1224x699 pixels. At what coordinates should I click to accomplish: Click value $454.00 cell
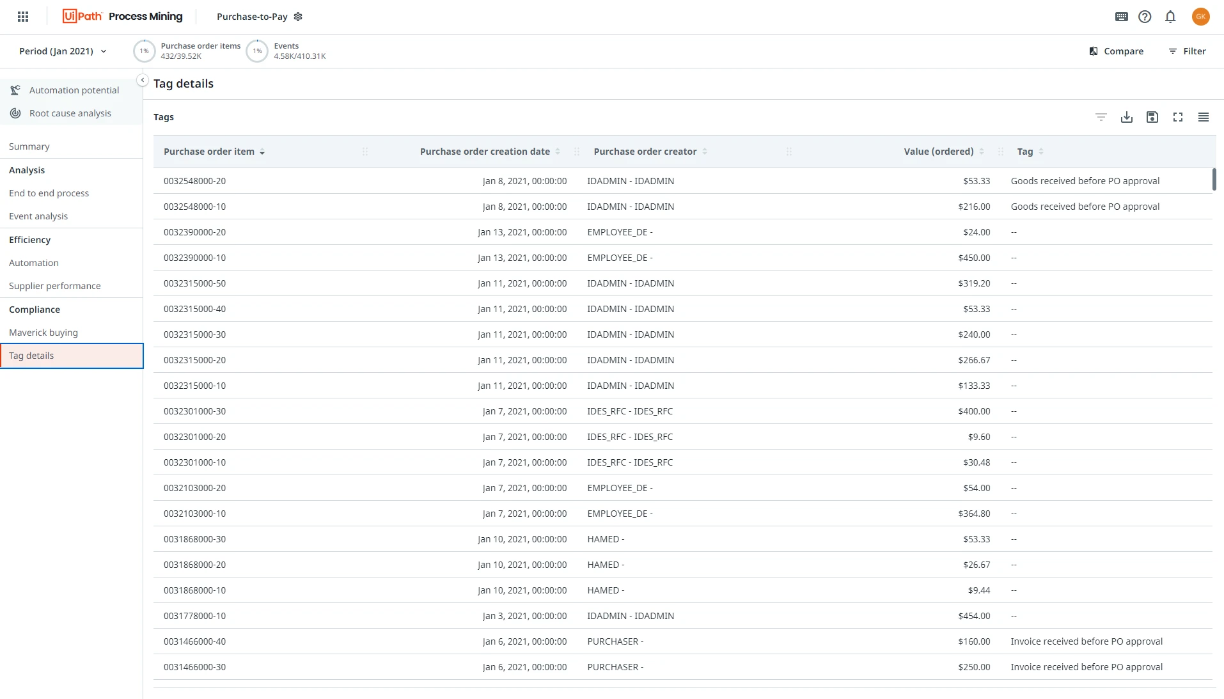coord(974,616)
